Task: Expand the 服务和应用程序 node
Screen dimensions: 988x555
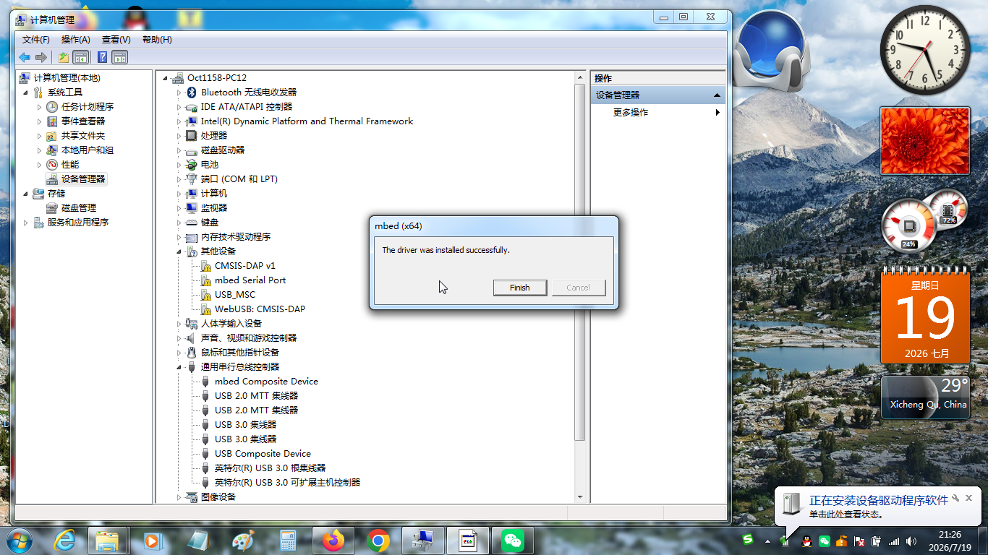Action: click(x=26, y=223)
